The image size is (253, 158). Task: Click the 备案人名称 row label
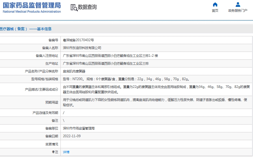click(50, 48)
